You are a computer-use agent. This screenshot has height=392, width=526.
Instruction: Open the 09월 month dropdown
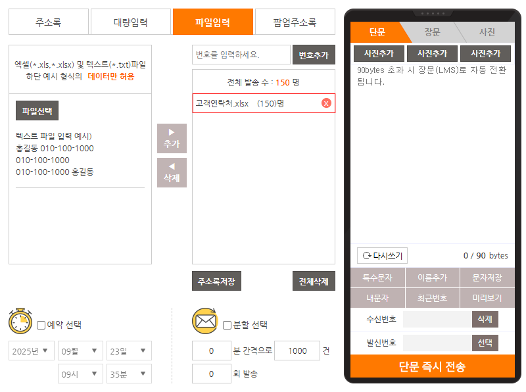click(80, 351)
